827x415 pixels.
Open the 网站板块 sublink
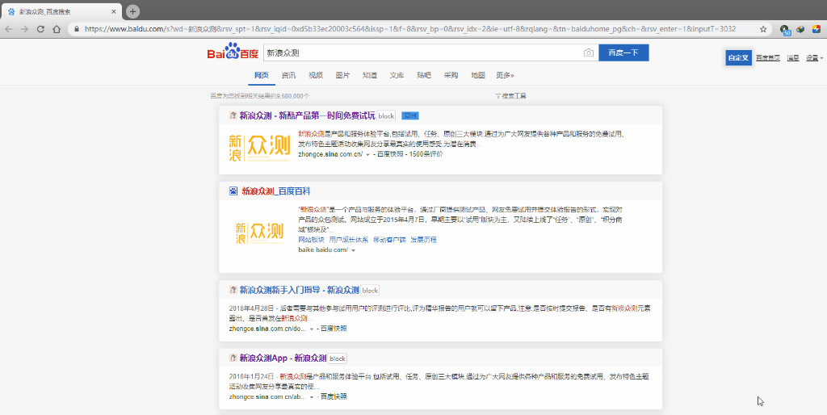(311, 240)
